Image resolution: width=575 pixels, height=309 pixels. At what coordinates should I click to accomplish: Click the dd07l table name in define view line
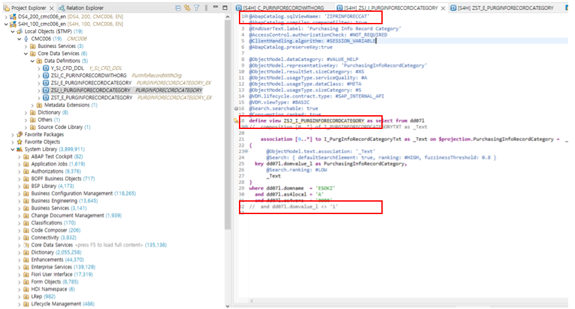tap(417, 120)
